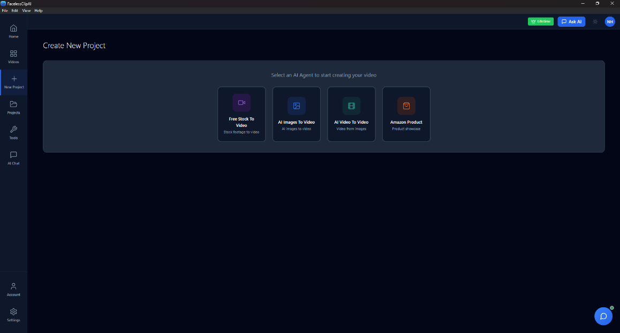Open the Edit menu
Image resolution: width=620 pixels, height=333 pixels.
14,11
